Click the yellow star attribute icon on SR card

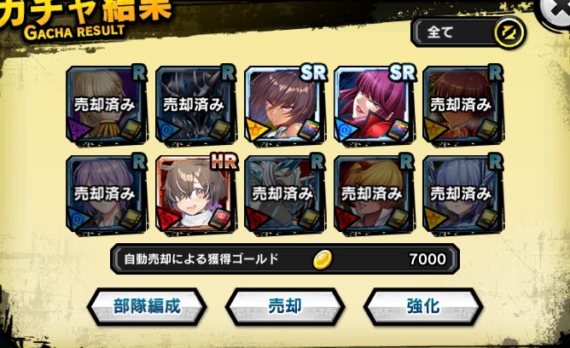point(256,130)
